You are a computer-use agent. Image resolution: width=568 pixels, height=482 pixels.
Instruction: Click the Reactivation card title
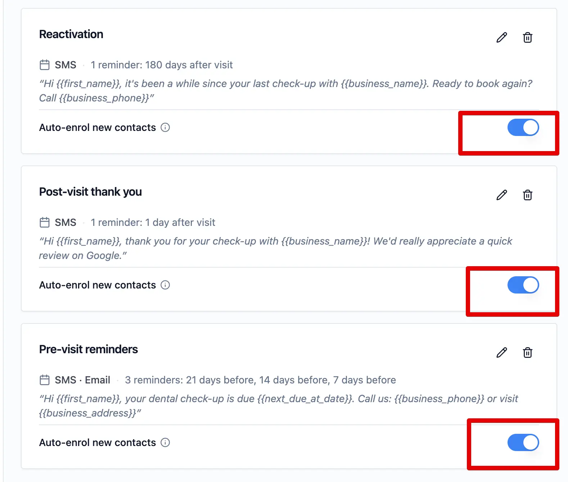click(x=71, y=34)
